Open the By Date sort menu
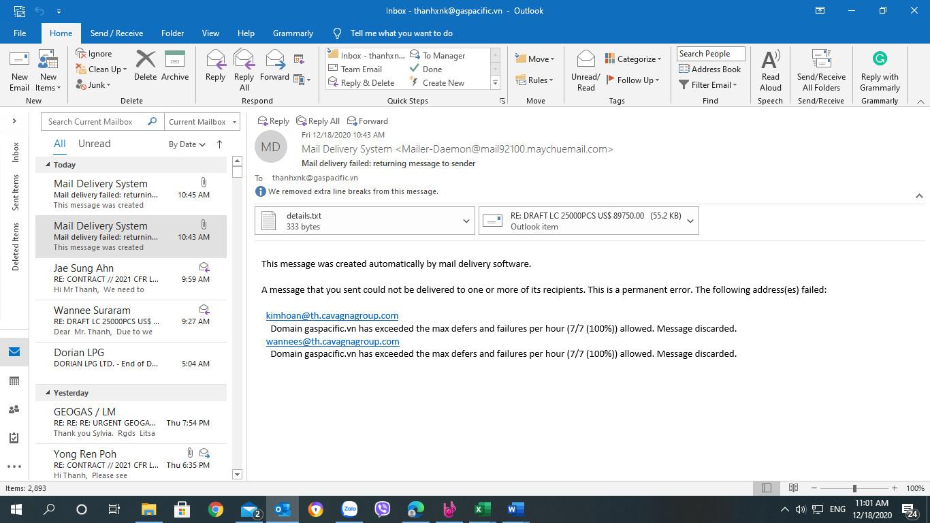930x523 pixels. [x=187, y=144]
